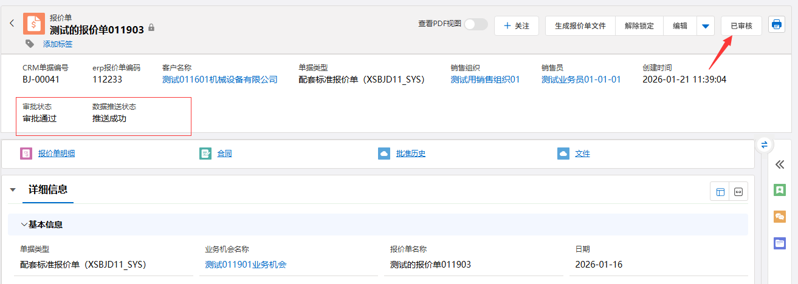Viewport: 798px width, 284px height.
Task: Toggle the 查看PDF视图 switch
Action: click(476, 24)
